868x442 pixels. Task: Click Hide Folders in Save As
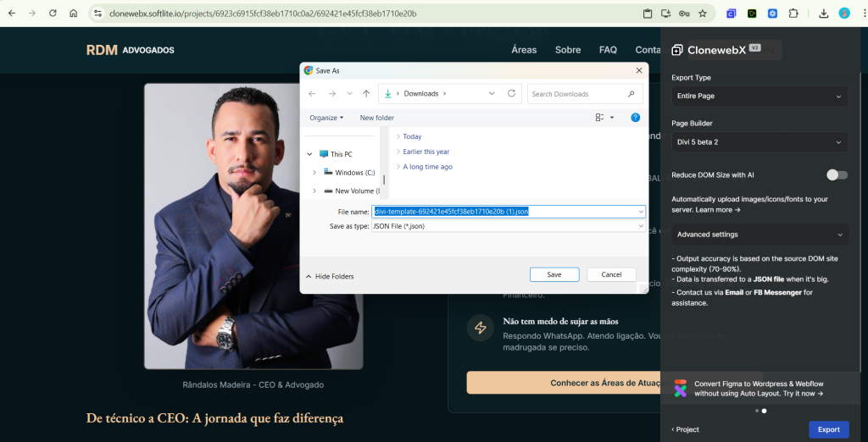click(x=330, y=276)
